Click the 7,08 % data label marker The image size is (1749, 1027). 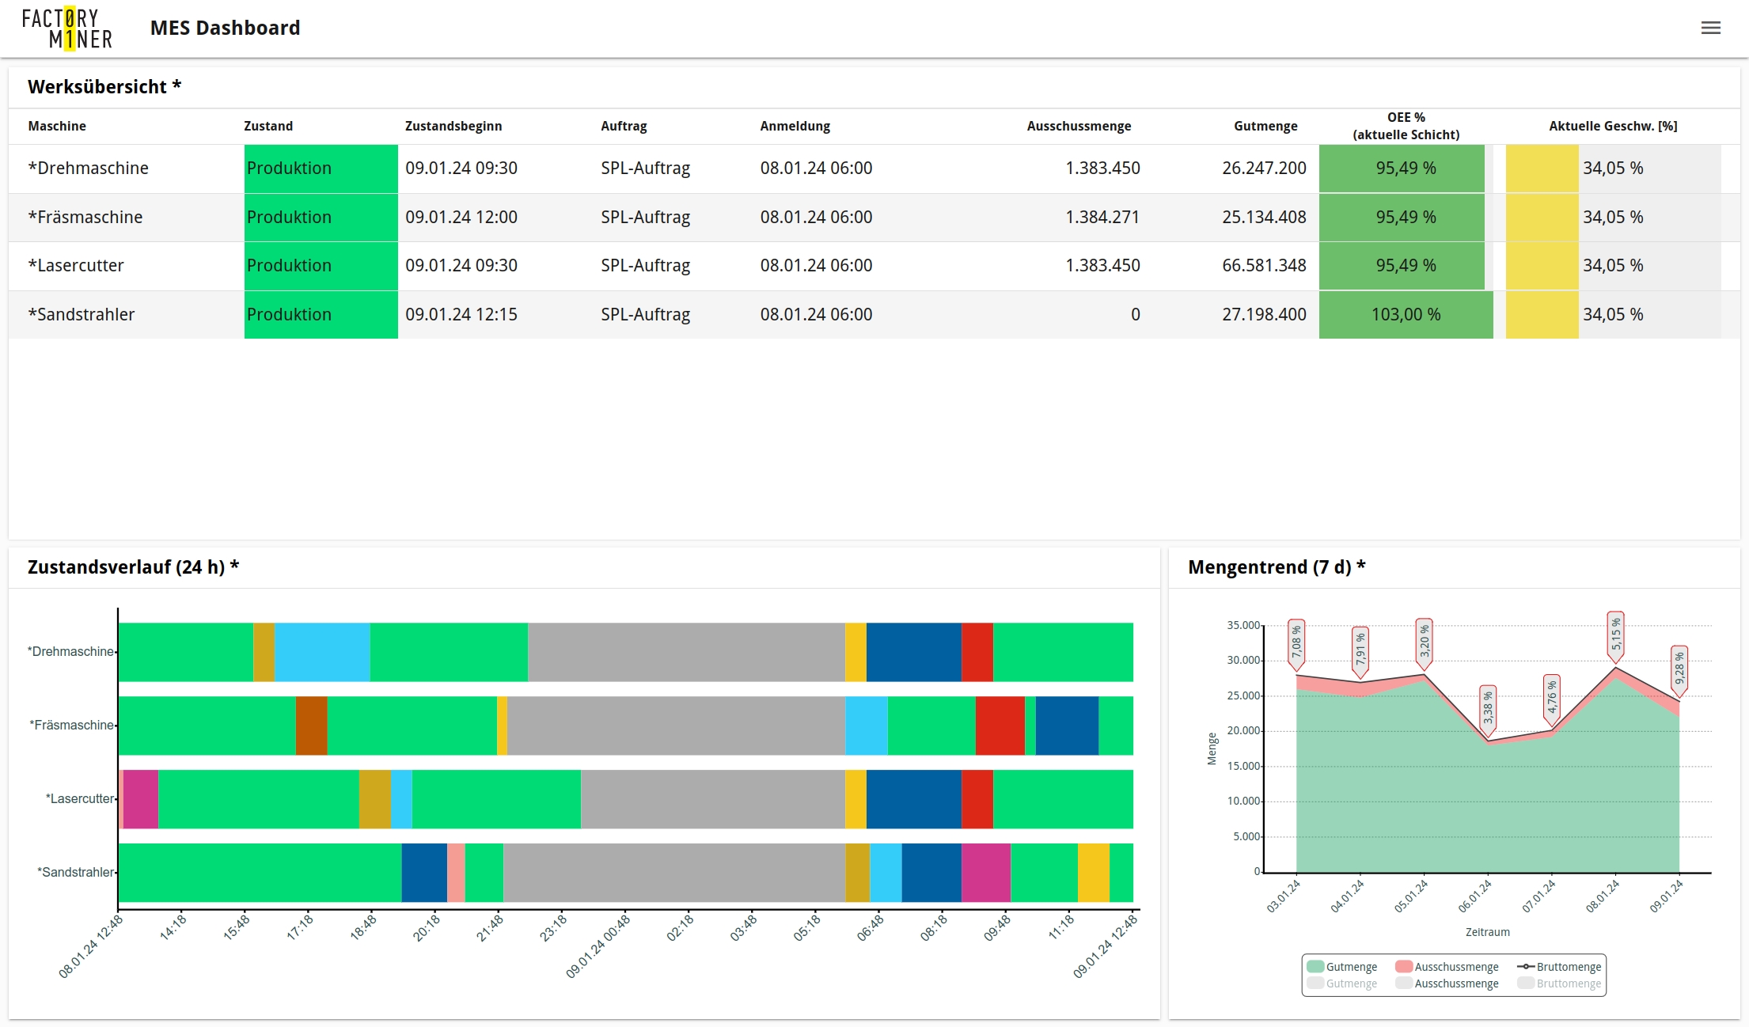[1296, 642]
